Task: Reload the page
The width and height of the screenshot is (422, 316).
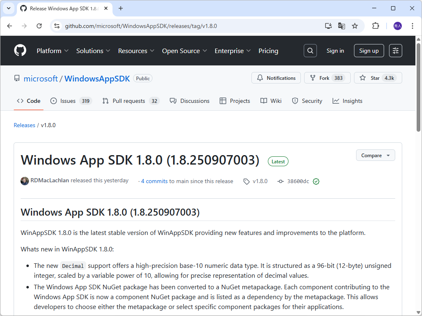Action: point(39,26)
